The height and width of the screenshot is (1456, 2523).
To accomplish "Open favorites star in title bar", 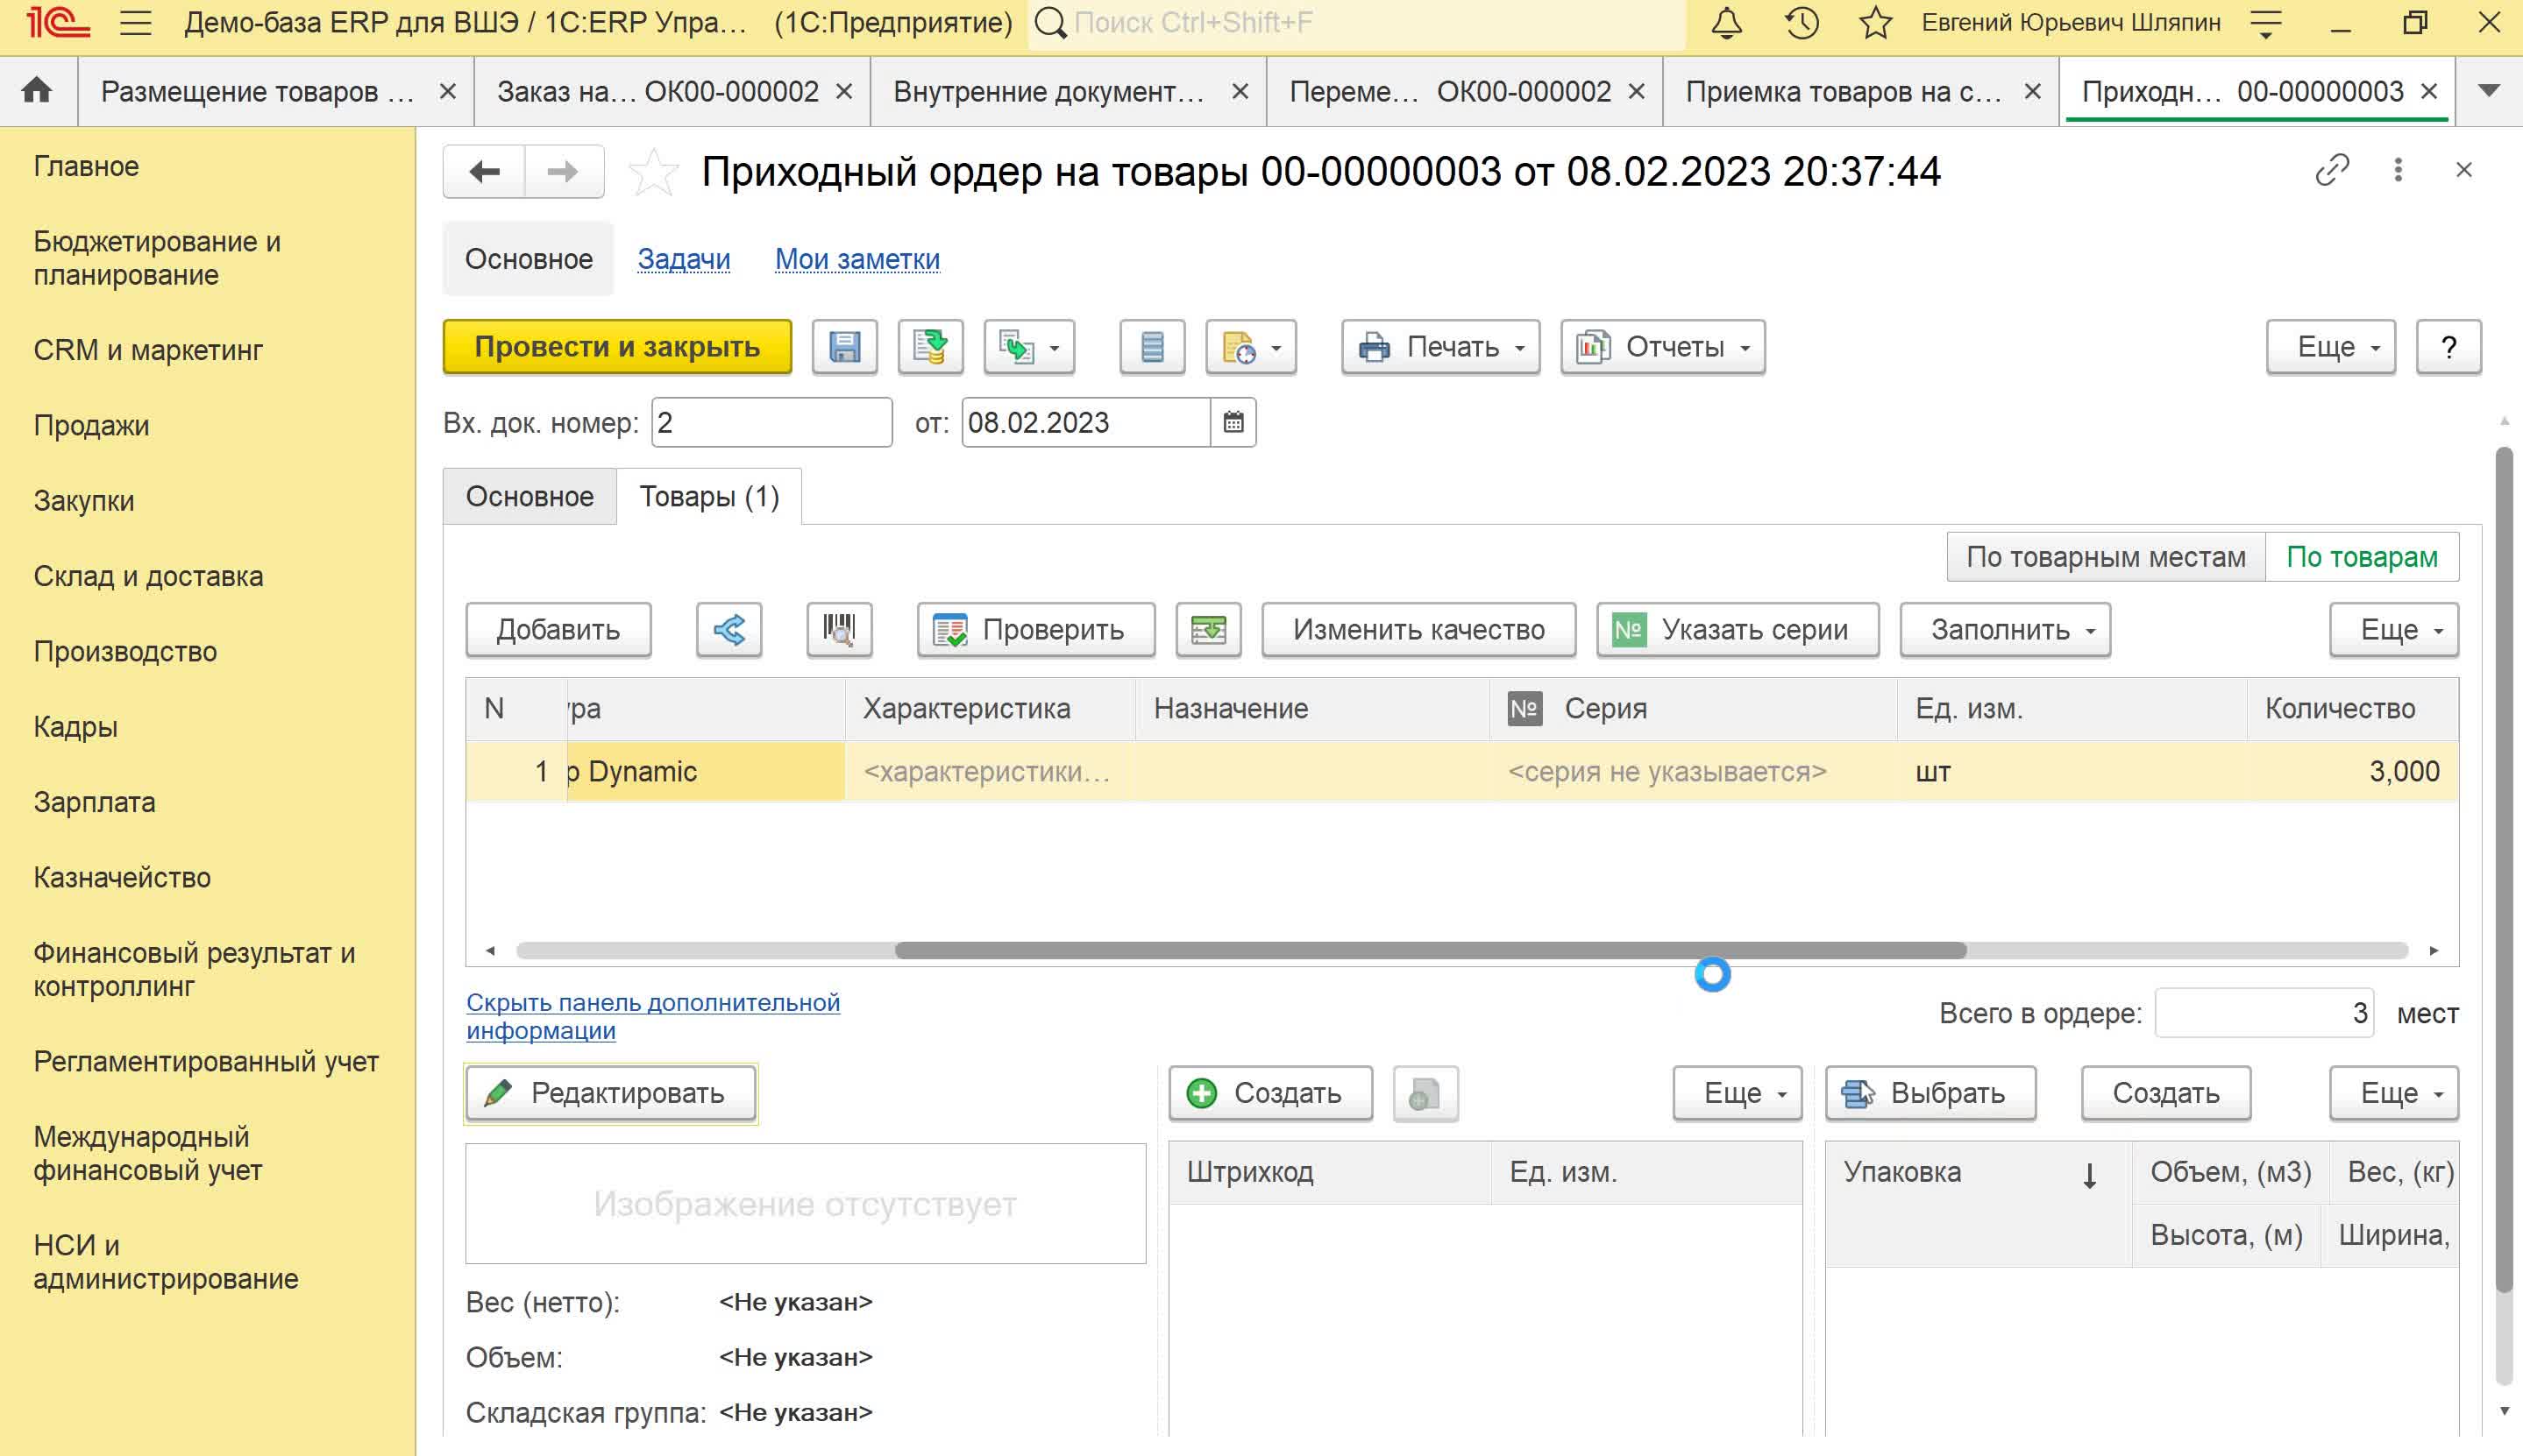I will 1876,23.
